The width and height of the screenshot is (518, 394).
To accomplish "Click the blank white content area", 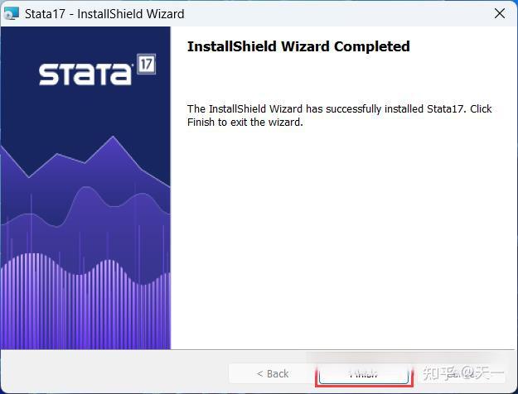I will [342, 238].
